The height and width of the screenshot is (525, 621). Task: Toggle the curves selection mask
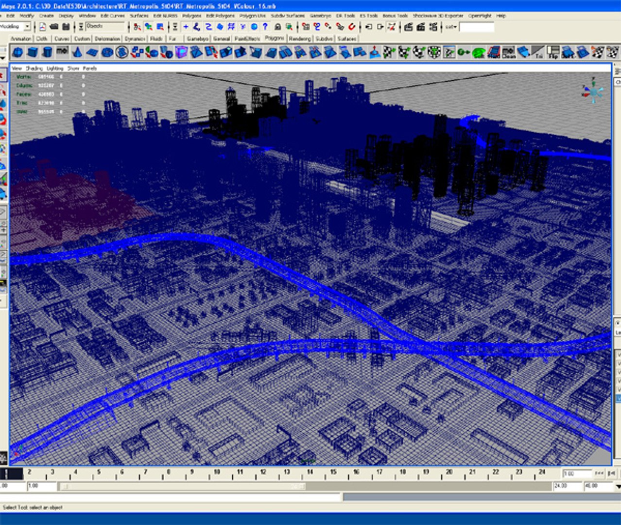(208, 27)
